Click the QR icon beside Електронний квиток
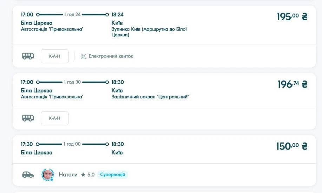322x193 pixels. (x=83, y=56)
